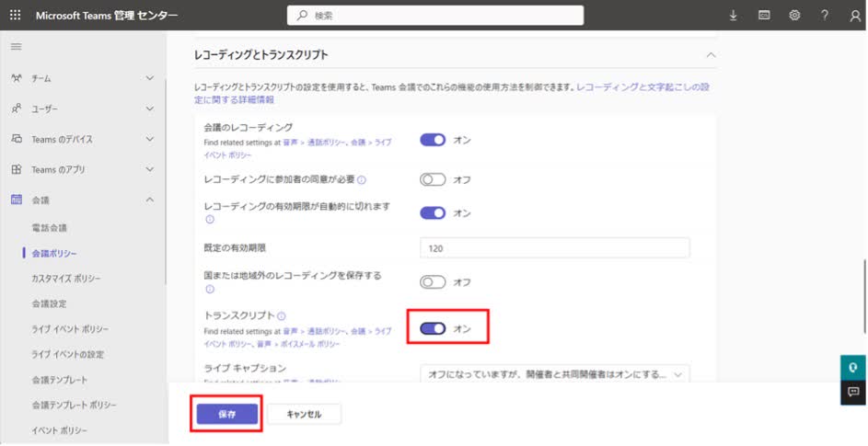Click the page vertical scrollbar thumb
The width and height of the screenshot is (868, 446).
pyautogui.click(x=864, y=296)
